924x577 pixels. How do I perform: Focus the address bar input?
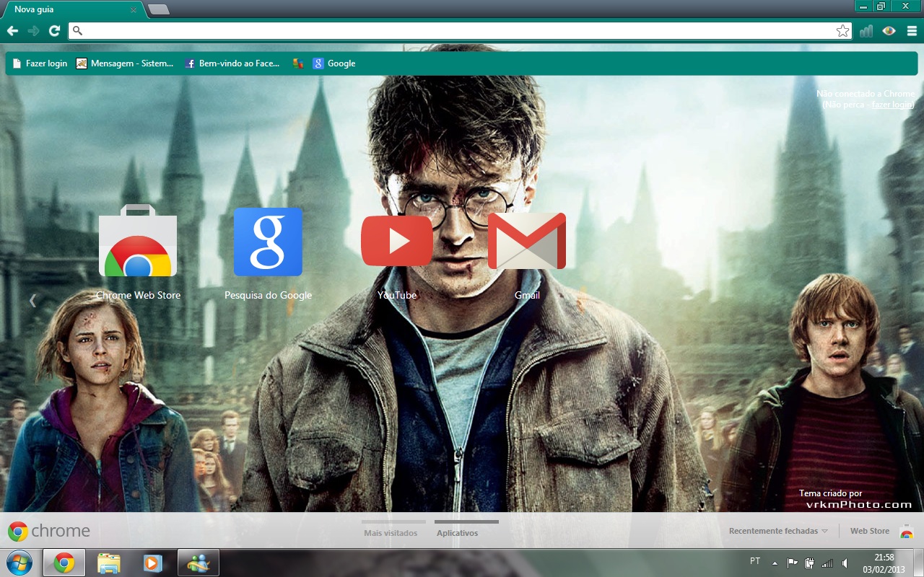[x=461, y=31]
